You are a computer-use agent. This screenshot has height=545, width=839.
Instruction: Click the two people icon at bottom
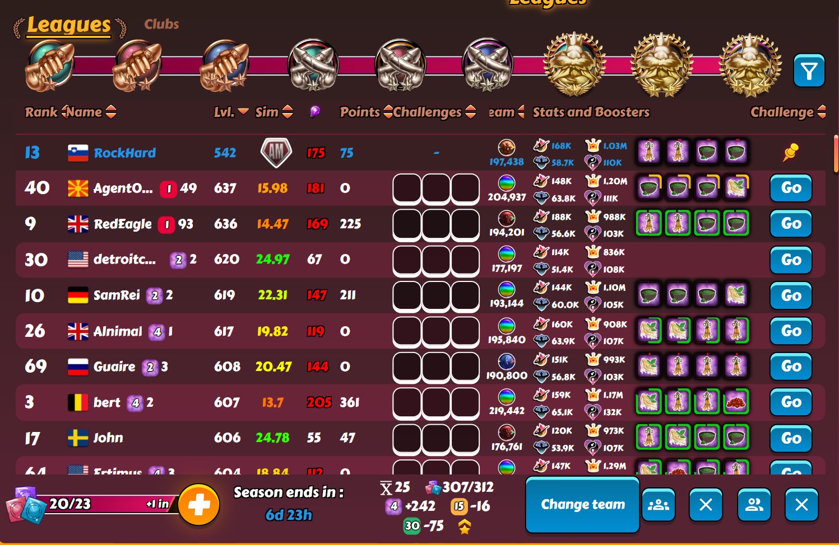coord(754,505)
